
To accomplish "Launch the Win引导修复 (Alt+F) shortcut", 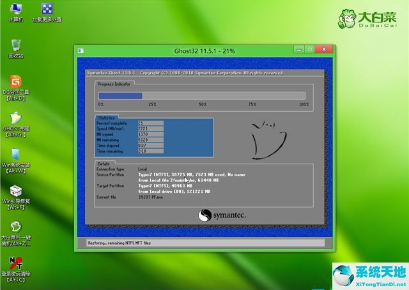I will coord(16,197).
